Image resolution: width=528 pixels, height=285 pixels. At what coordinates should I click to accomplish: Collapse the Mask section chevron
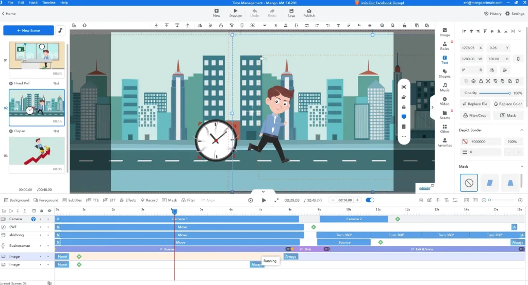point(521,166)
